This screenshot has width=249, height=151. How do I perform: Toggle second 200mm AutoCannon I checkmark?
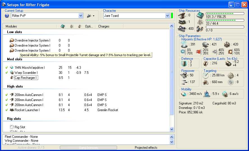6,100
